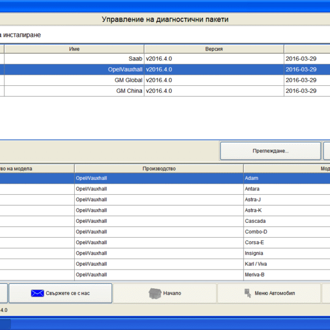Click GM China's date 2016-03-29 cell

point(307,91)
